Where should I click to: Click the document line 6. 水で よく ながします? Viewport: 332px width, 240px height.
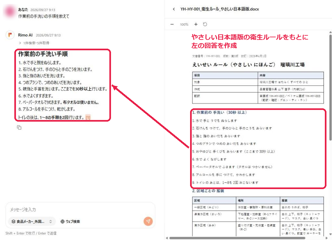pyautogui.click(x=209, y=159)
